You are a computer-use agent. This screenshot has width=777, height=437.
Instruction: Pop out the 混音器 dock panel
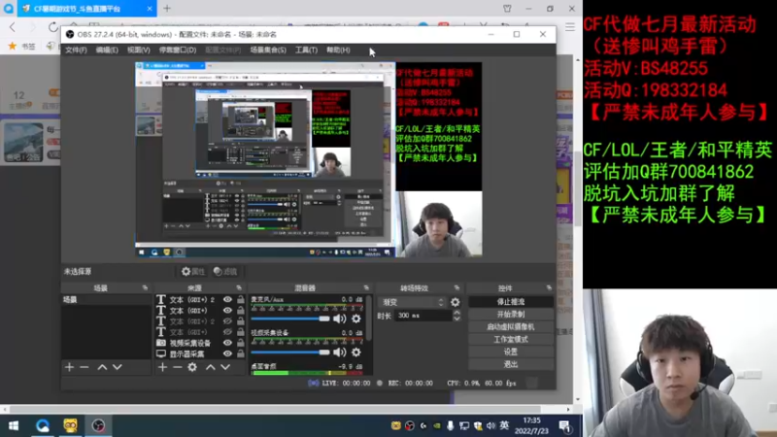click(x=366, y=287)
